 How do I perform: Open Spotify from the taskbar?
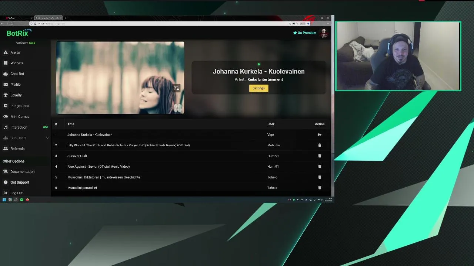(21, 200)
